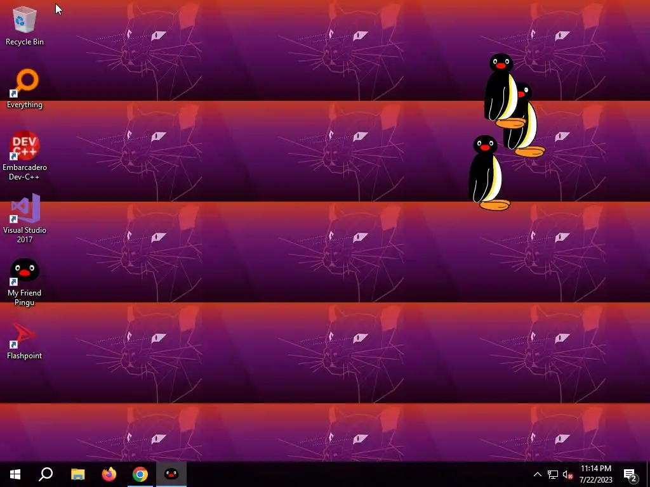The image size is (650, 487).
Task: Select the My Friend Pingu shortcut
Action: pos(25,282)
